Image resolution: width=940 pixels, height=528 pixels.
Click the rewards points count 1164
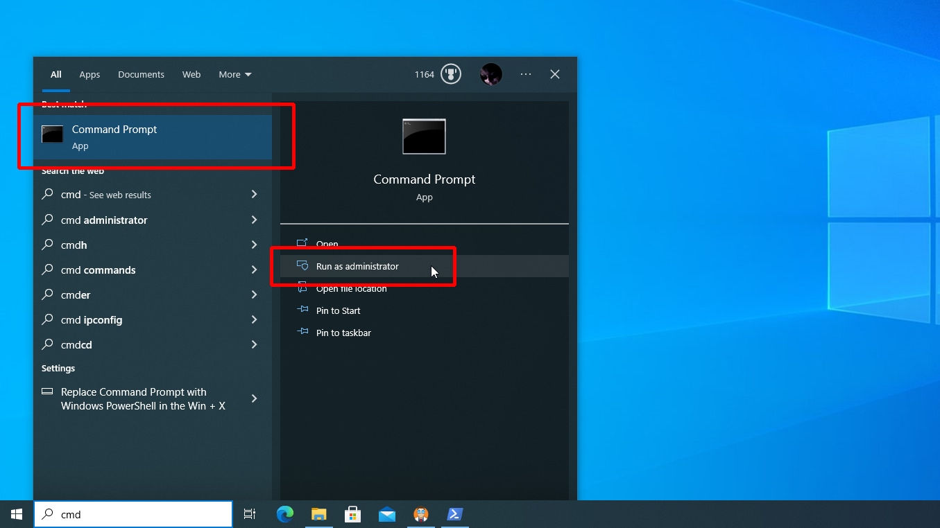(x=424, y=74)
